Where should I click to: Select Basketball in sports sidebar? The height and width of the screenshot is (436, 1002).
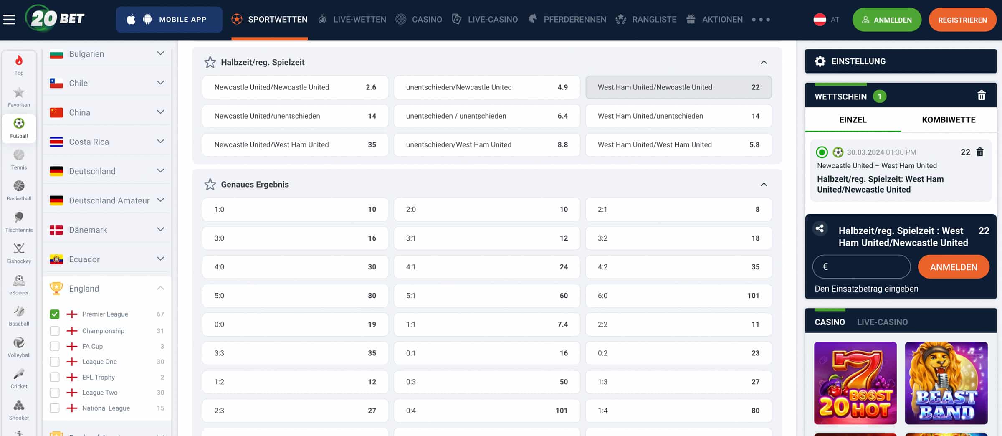point(19,191)
